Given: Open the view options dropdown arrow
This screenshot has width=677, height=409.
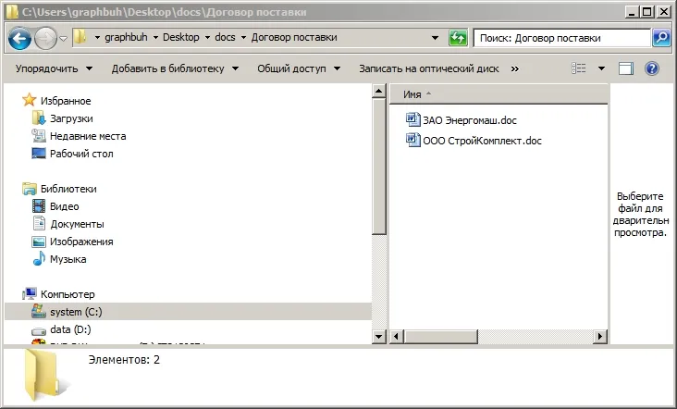Looking at the screenshot, I should tap(601, 68).
